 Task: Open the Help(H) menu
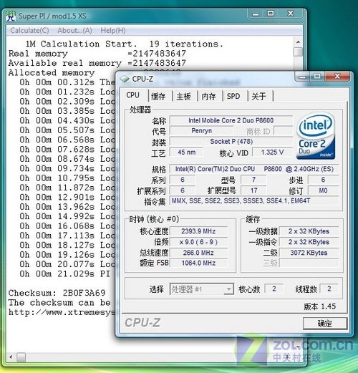(x=113, y=31)
